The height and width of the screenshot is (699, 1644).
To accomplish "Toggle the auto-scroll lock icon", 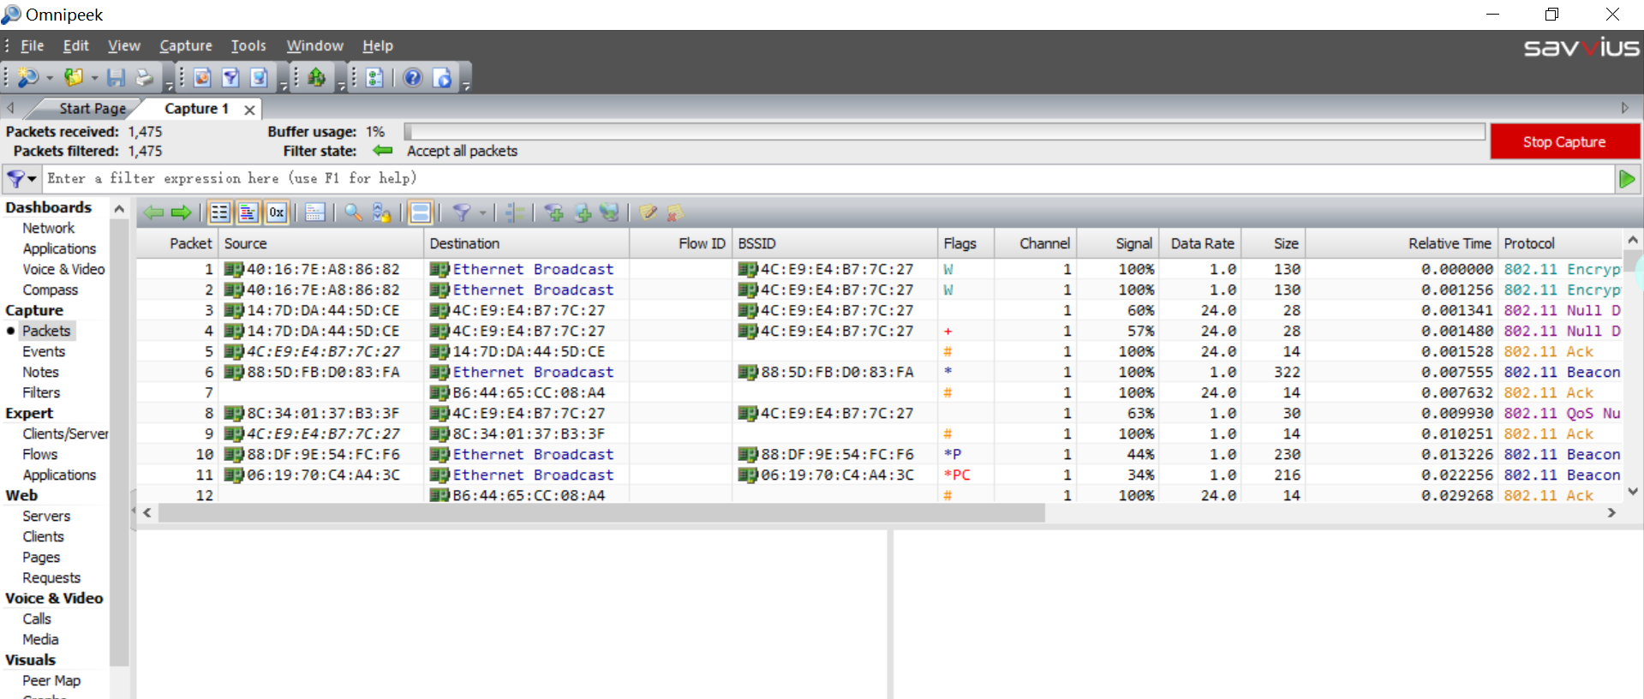I will point(382,212).
